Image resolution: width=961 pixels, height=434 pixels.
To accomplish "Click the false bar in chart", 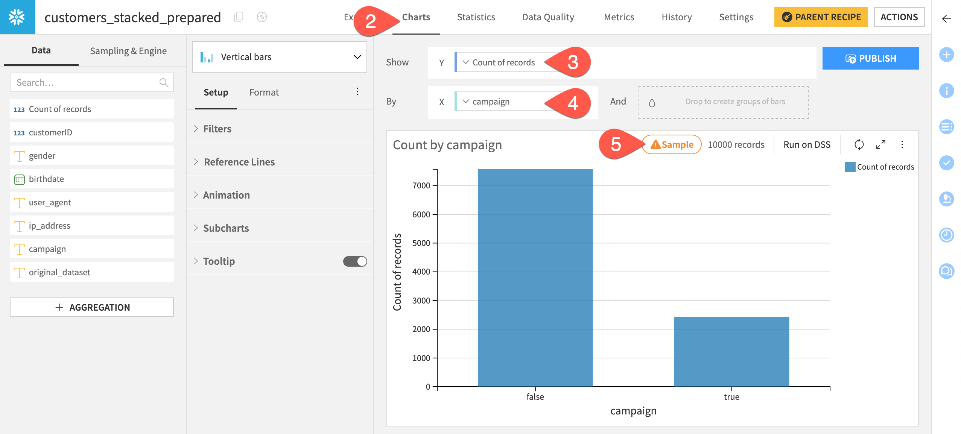I will pyautogui.click(x=535, y=278).
